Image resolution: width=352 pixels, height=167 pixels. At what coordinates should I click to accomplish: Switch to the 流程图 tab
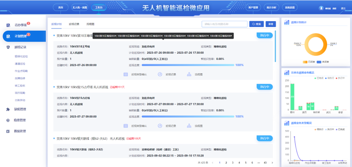(90, 24)
